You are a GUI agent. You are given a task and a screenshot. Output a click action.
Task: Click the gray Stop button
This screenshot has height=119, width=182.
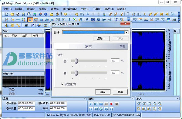tap(116, 104)
